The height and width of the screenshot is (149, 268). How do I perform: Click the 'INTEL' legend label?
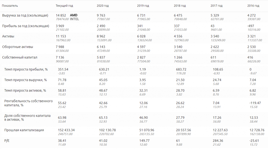75,19
